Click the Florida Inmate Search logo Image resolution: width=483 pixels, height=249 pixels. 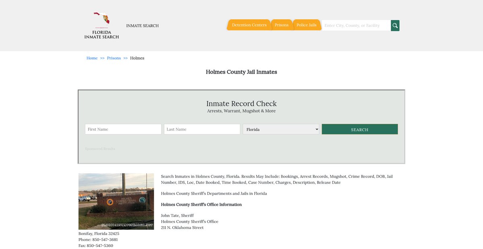101,25
